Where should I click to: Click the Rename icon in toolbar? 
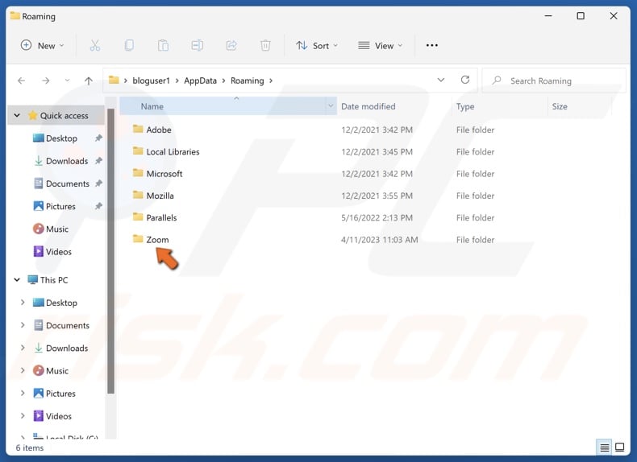pyautogui.click(x=198, y=45)
